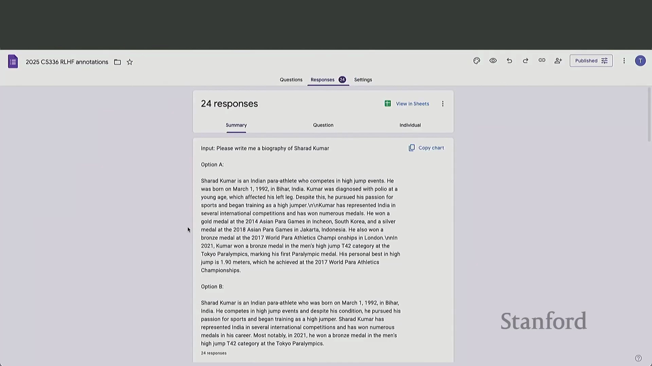Select the Individual responses view
Screen dimensions: 652x366
point(410,125)
